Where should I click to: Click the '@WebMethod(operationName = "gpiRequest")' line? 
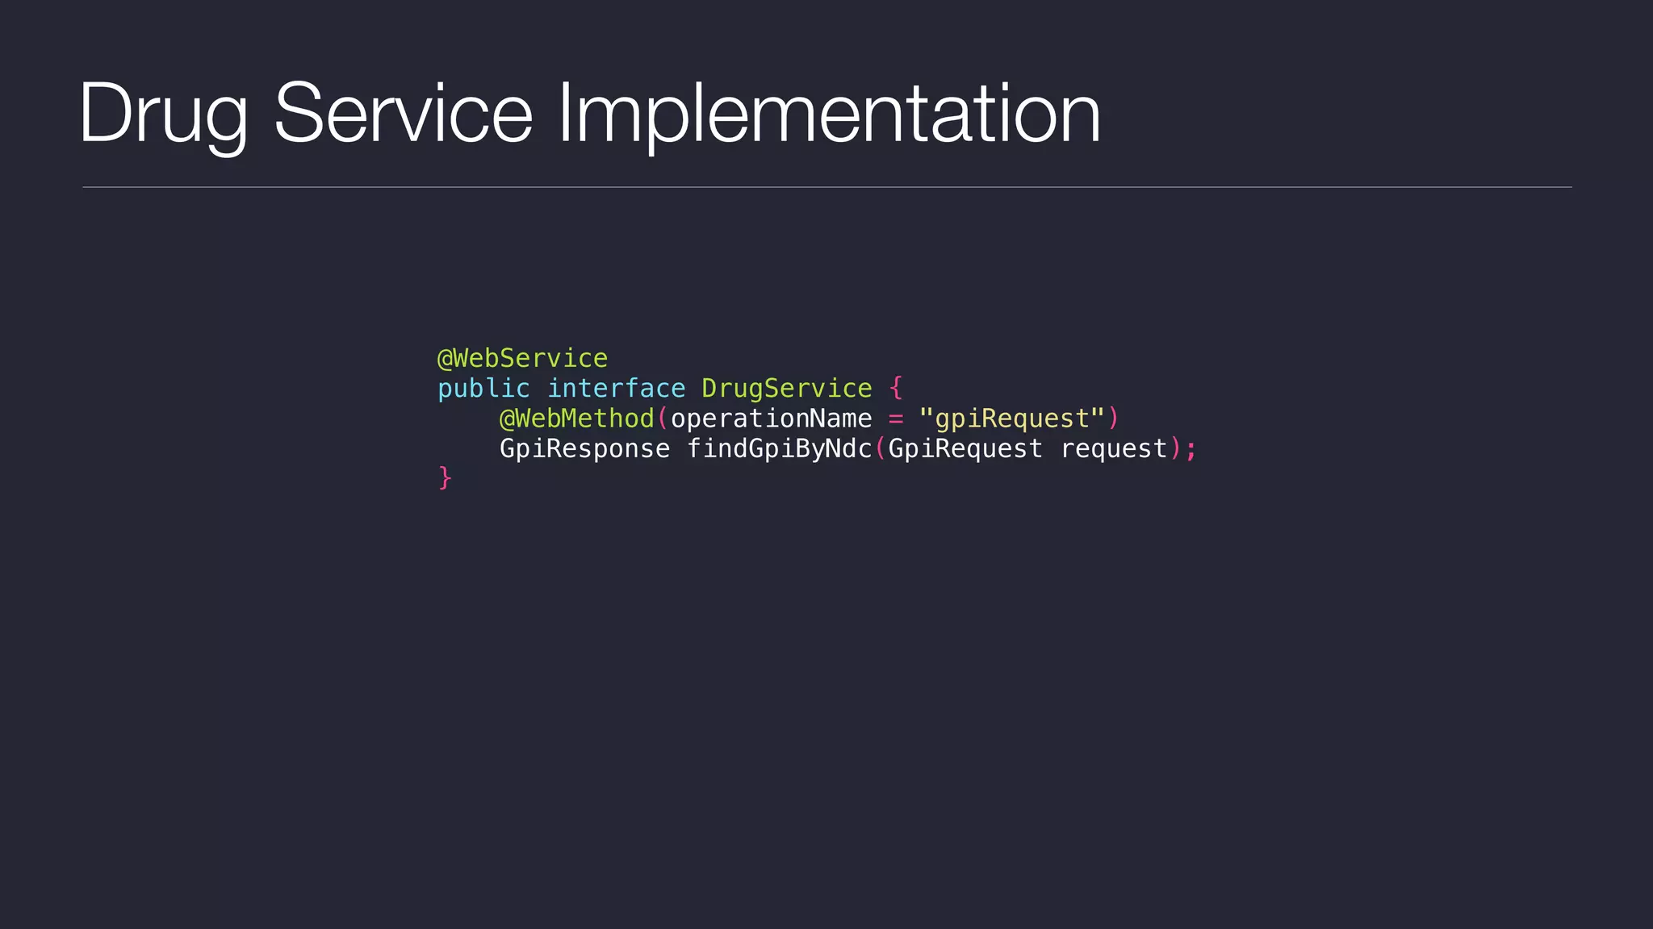pyautogui.click(x=810, y=419)
